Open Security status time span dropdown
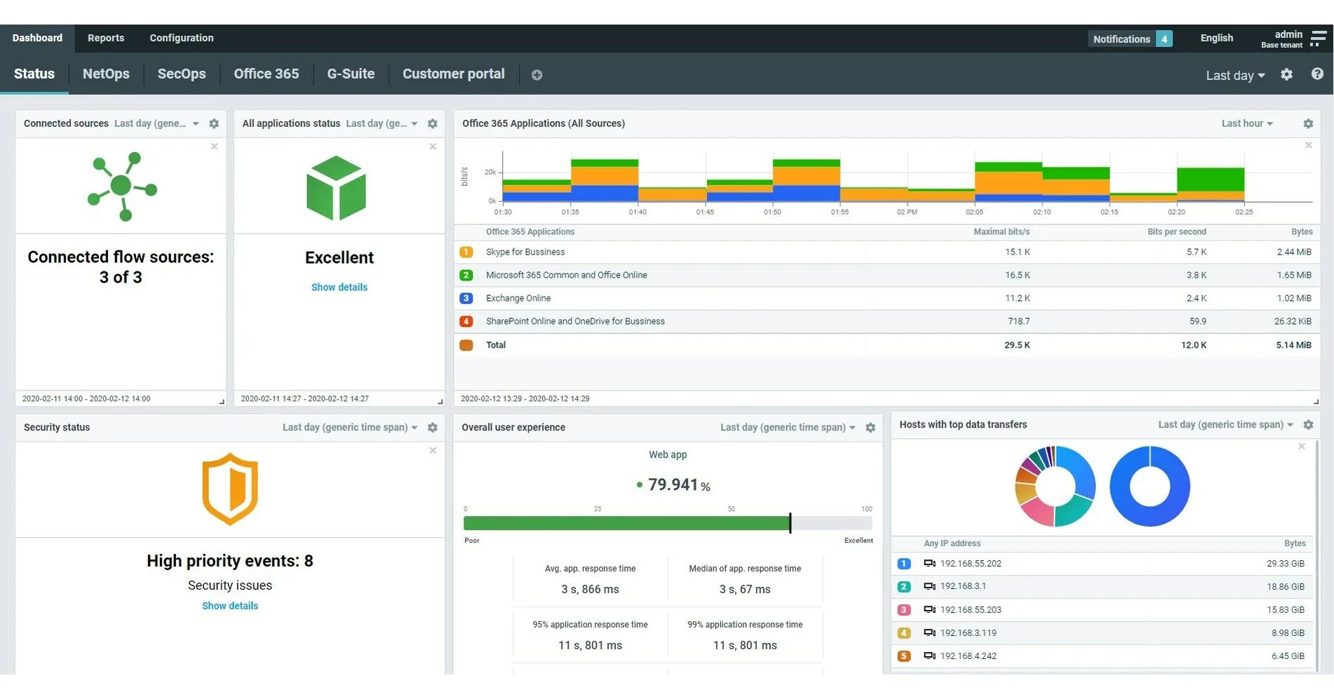 coord(350,428)
